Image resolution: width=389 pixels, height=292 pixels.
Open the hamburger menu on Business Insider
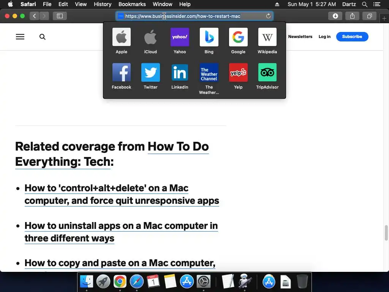[20, 37]
